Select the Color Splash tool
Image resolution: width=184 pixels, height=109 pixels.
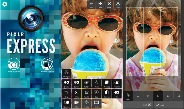coord(67,74)
